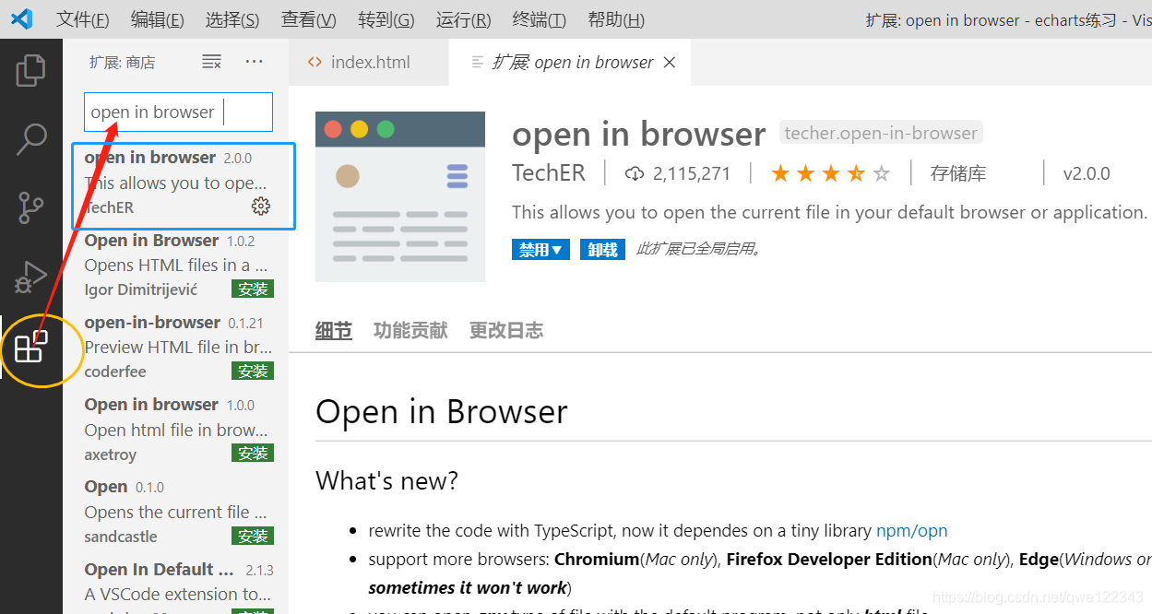Open the 帮助(H) menu

pos(616,19)
